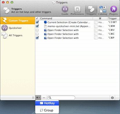Click the sidebar resize grip handle
120x114 pixels.
pyautogui.click(x=33, y=98)
